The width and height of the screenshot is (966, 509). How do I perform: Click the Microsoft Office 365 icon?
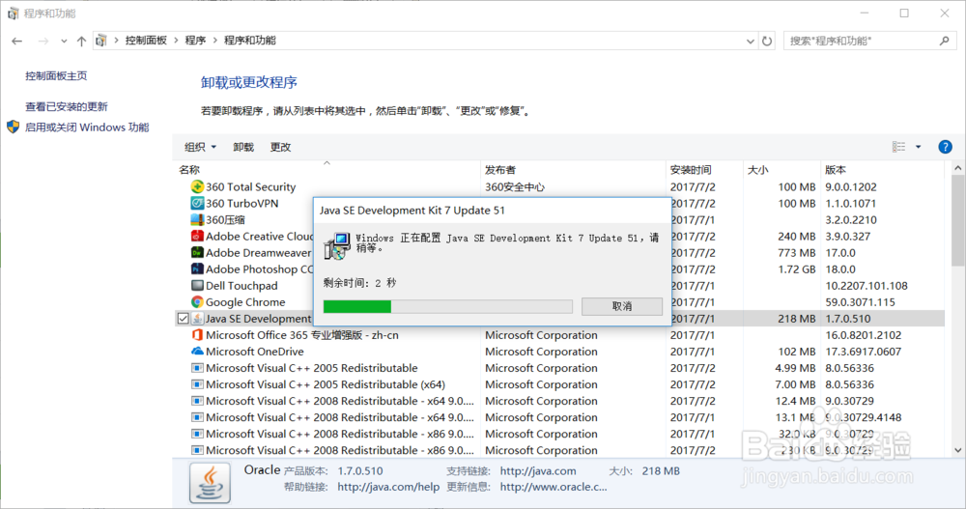tap(197, 334)
